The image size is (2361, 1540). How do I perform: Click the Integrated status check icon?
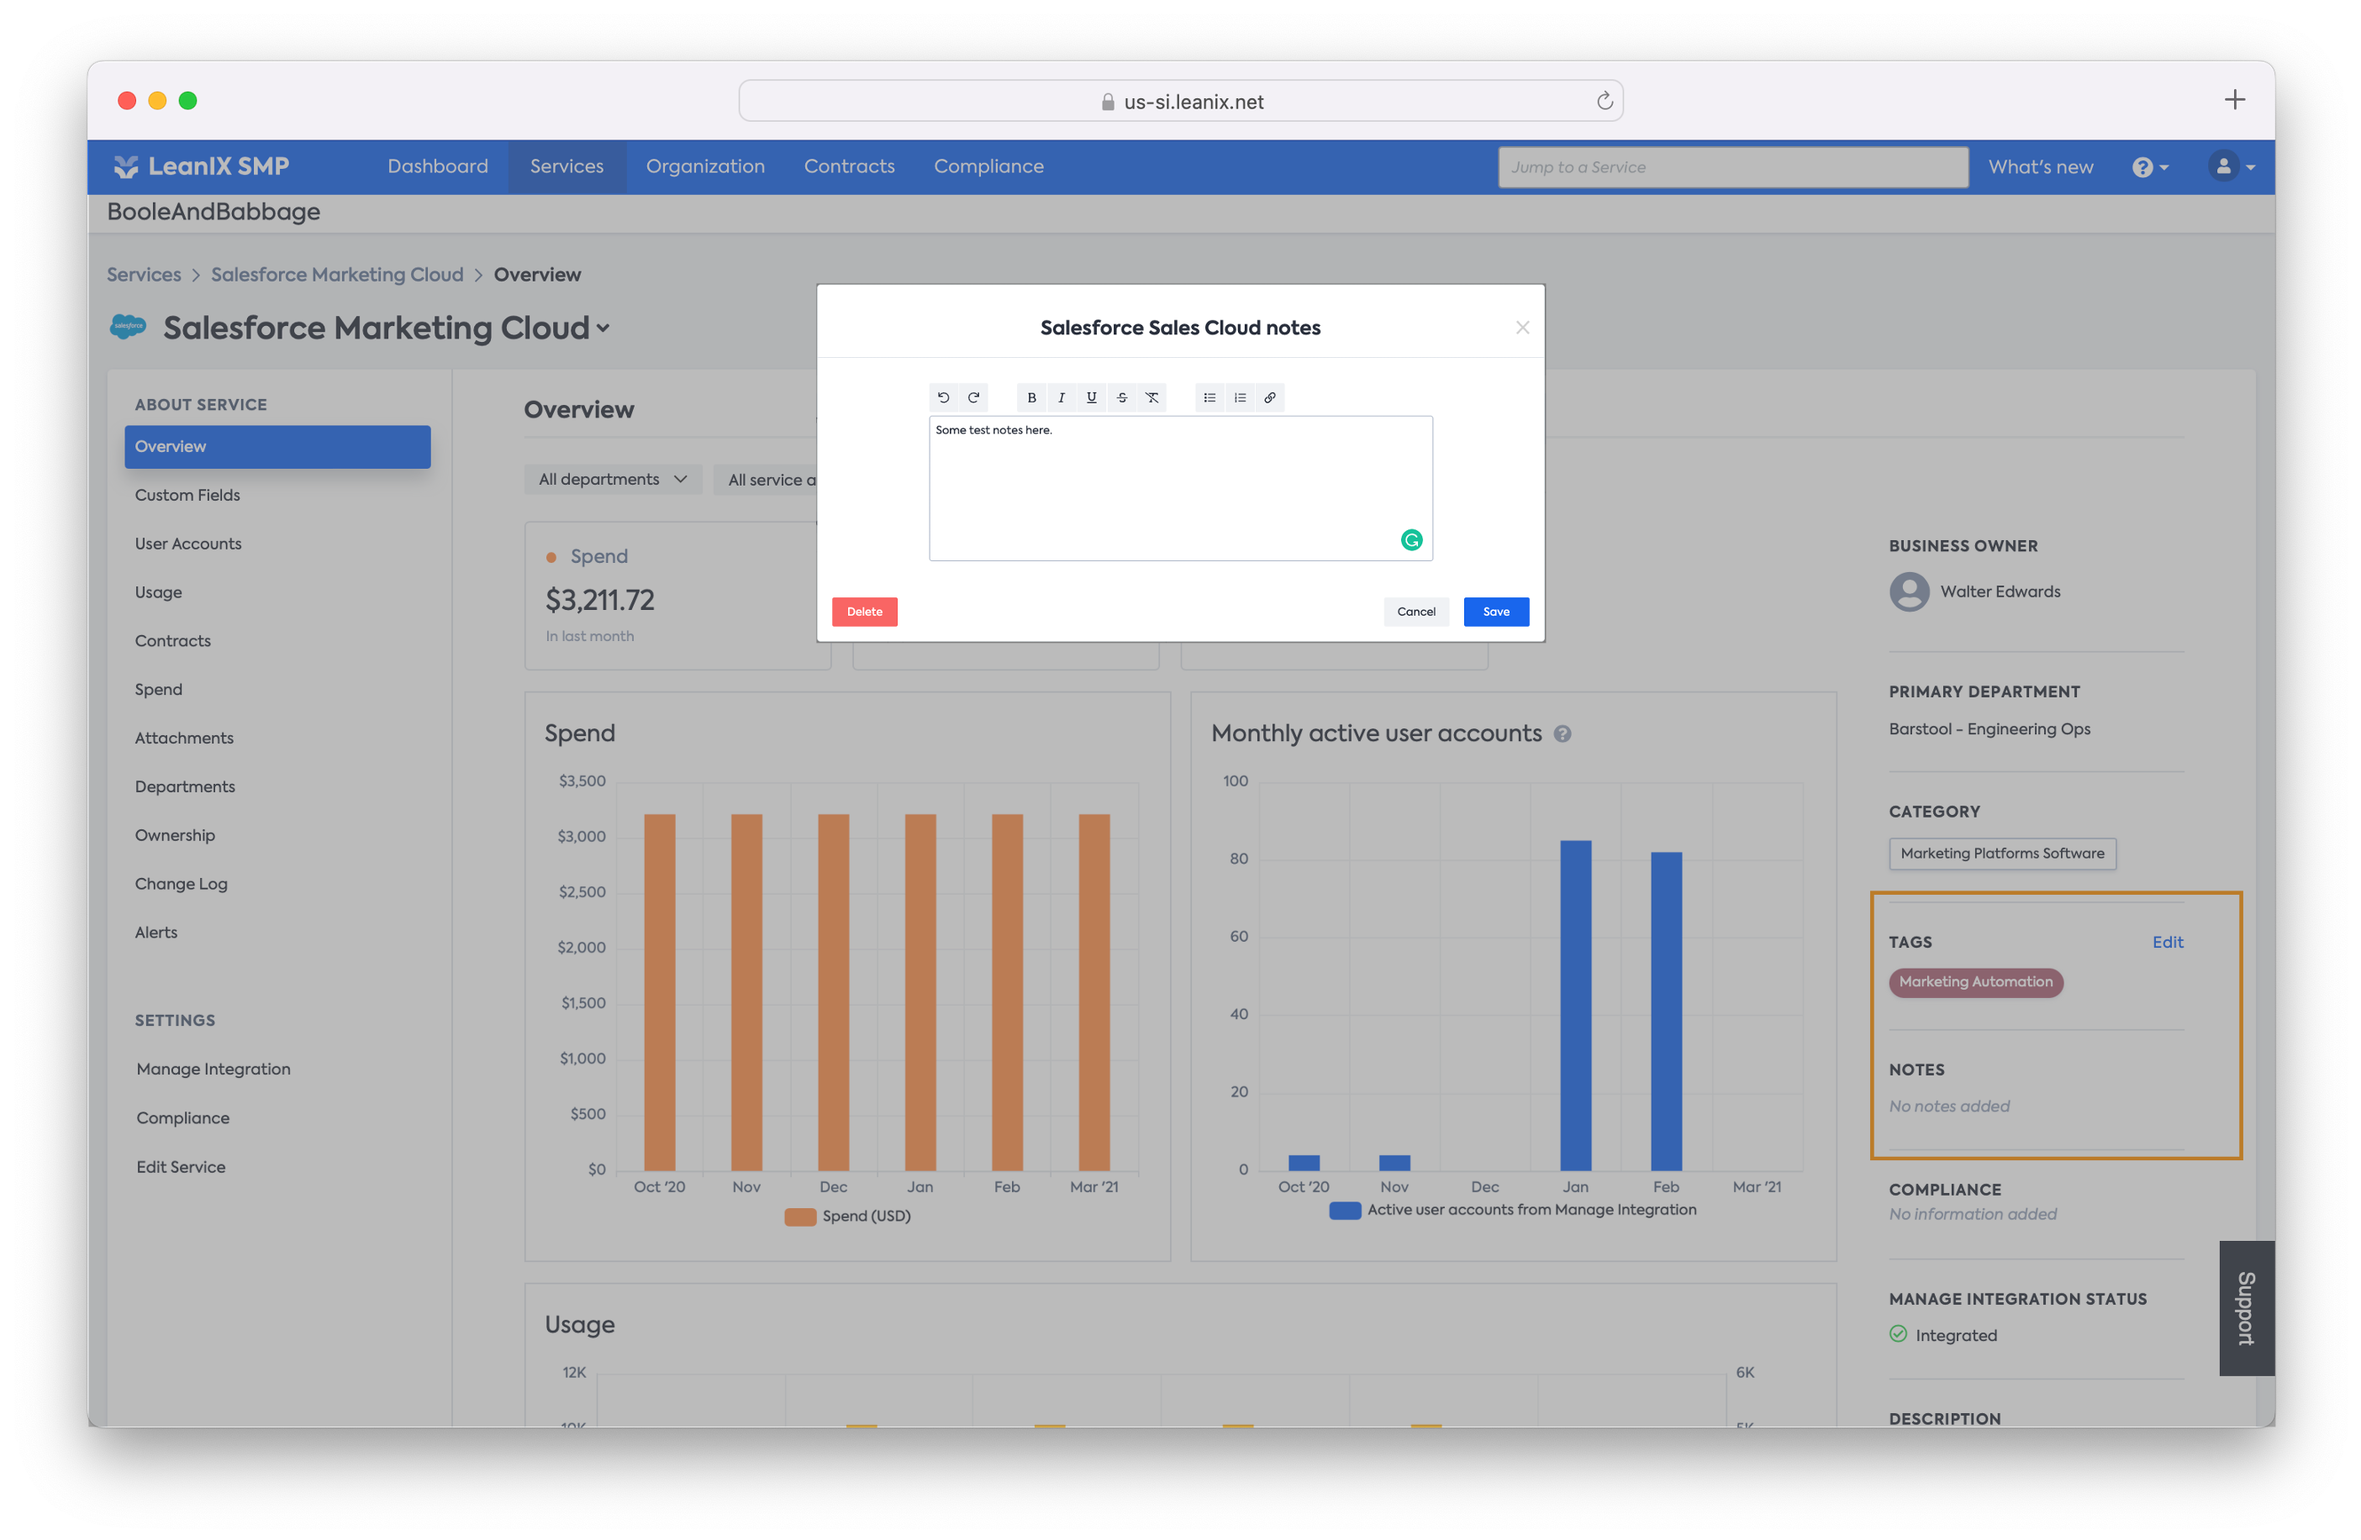[x=1898, y=1335]
